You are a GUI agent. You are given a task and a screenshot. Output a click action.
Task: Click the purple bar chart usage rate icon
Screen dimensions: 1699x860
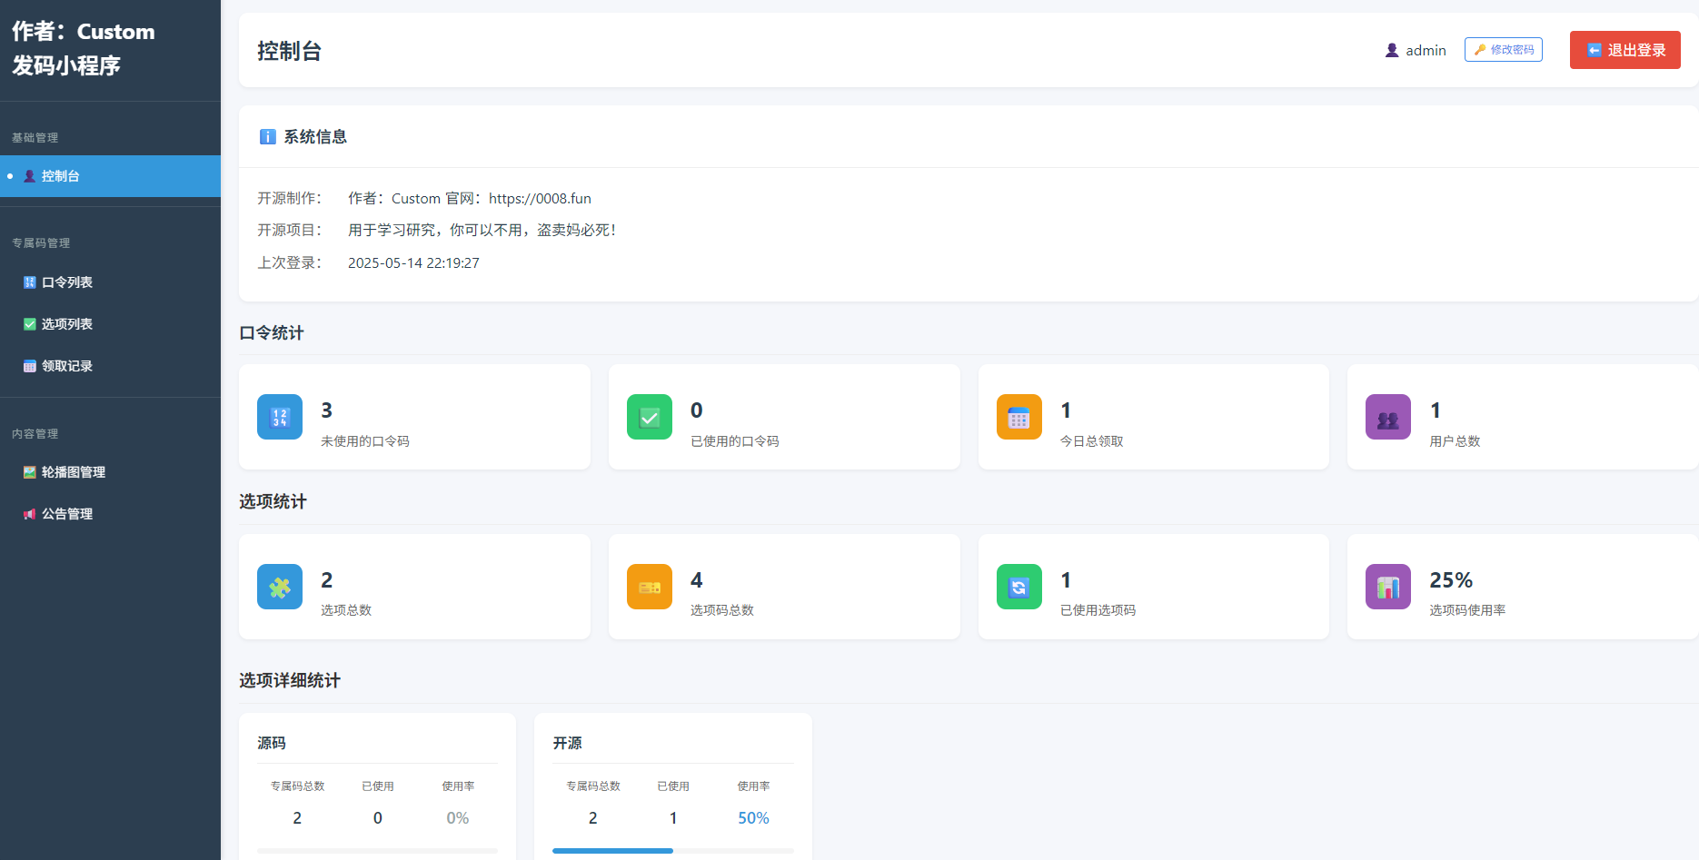click(1387, 587)
